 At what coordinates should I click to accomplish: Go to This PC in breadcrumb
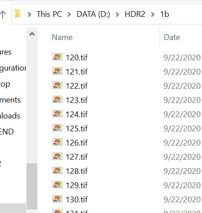tap(49, 14)
